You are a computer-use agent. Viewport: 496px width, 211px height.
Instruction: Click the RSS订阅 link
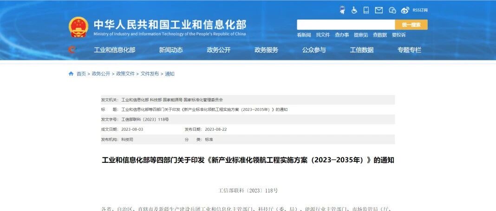(x=420, y=10)
